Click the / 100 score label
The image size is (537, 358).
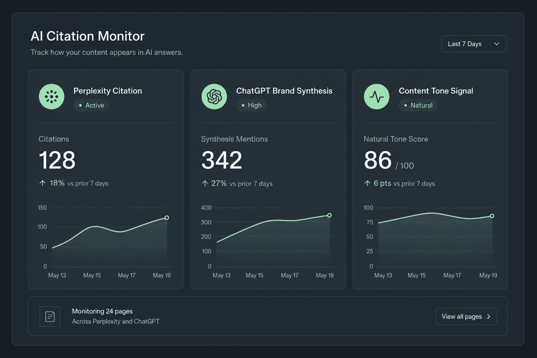click(405, 166)
